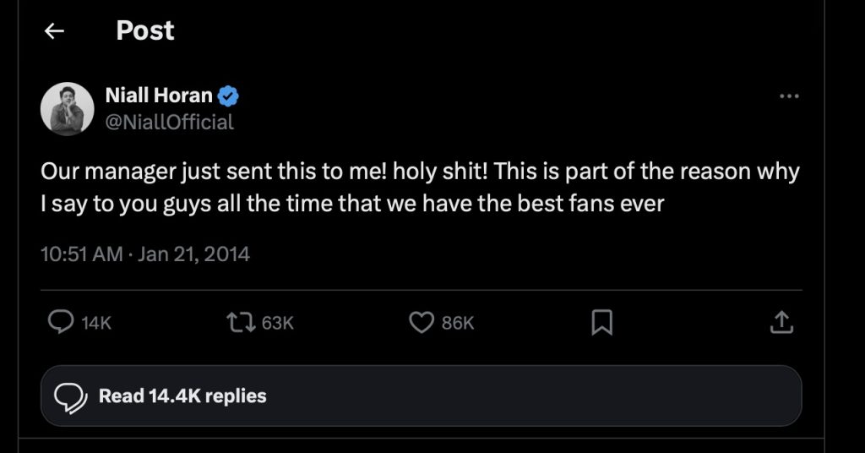The height and width of the screenshot is (453, 865).
Task: Like the post with heart icon
Action: point(421,322)
